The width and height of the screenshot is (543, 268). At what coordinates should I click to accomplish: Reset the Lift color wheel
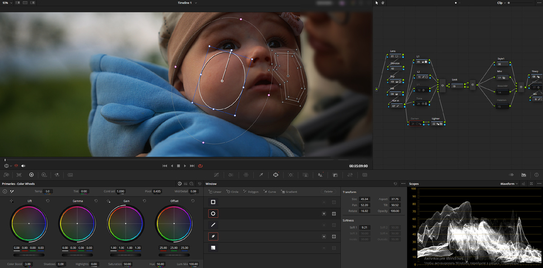click(x=48, y=201)
